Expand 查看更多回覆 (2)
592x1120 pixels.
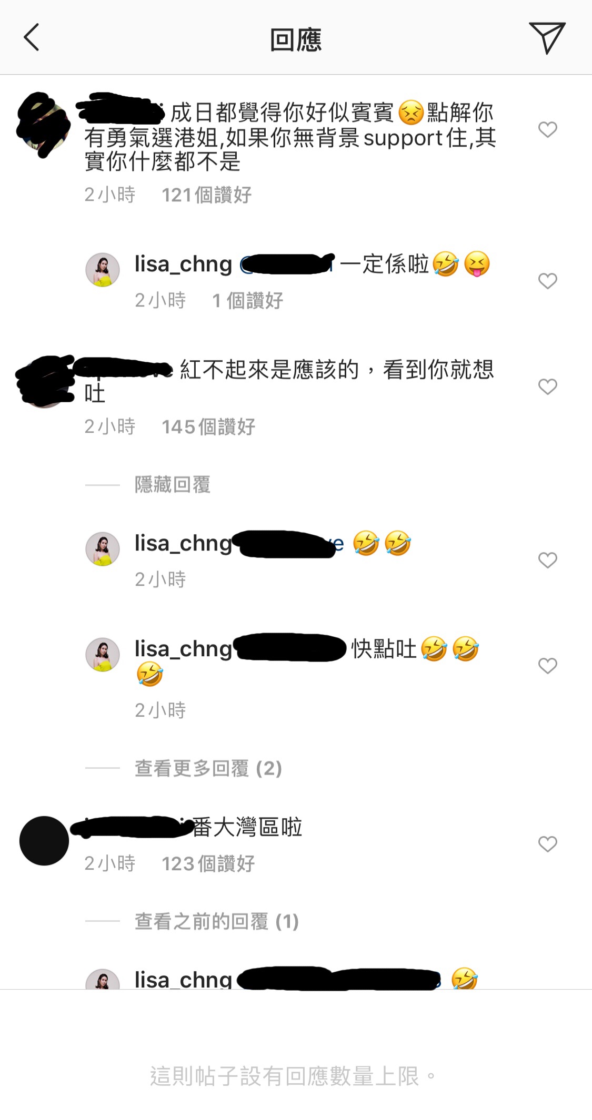(208, 768)
